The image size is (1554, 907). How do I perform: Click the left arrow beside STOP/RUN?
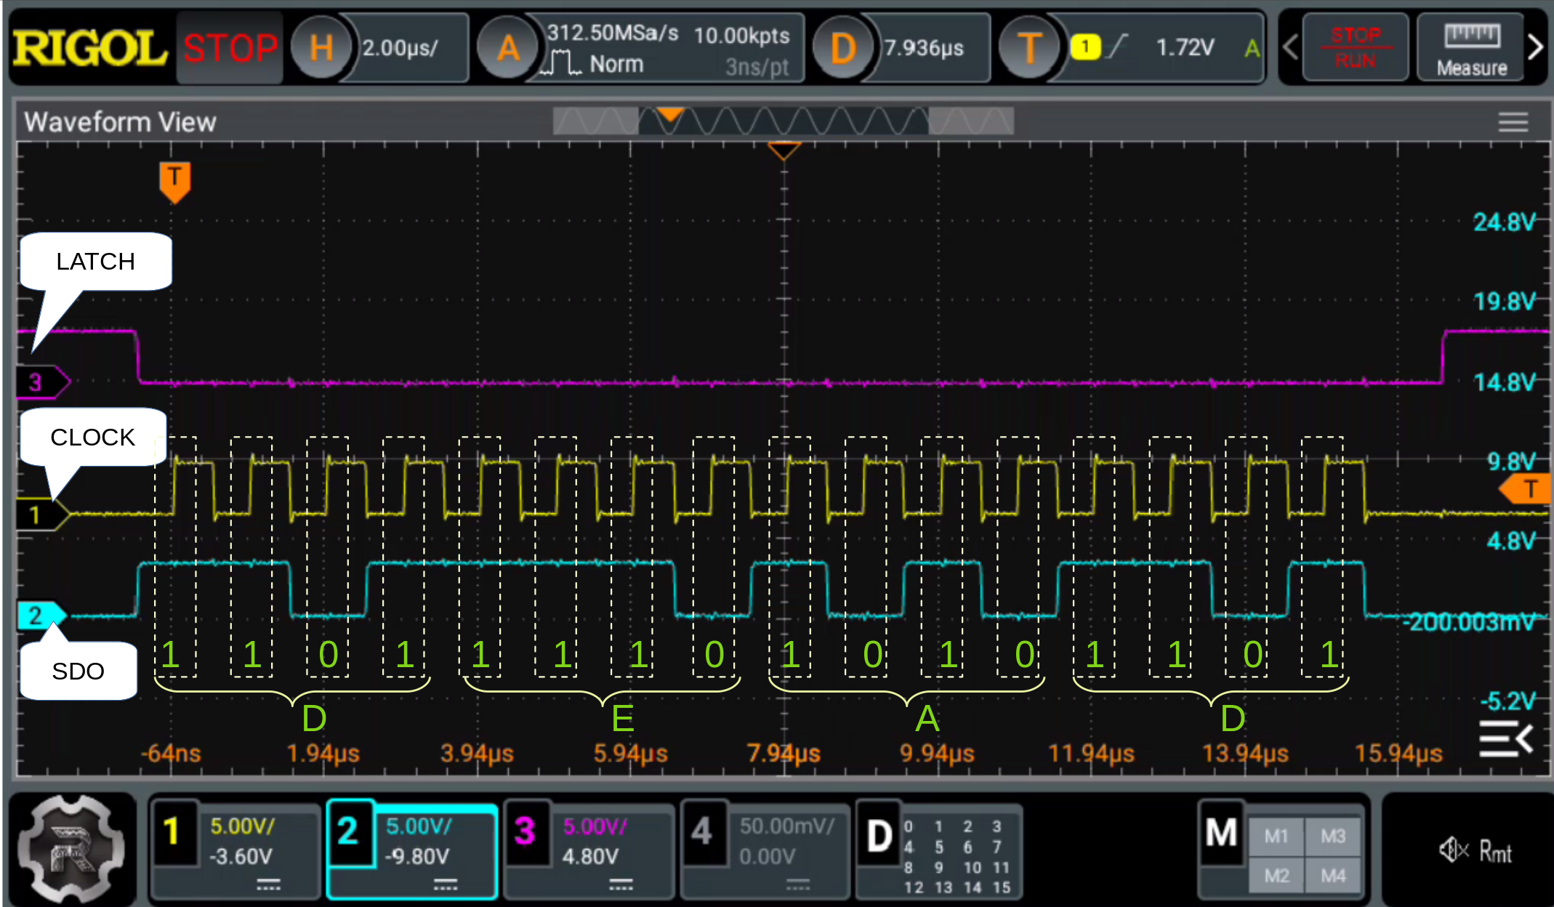pos(1290,48)
